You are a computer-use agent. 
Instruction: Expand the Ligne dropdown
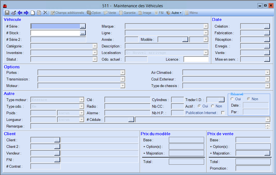click(x=206, y=33)
